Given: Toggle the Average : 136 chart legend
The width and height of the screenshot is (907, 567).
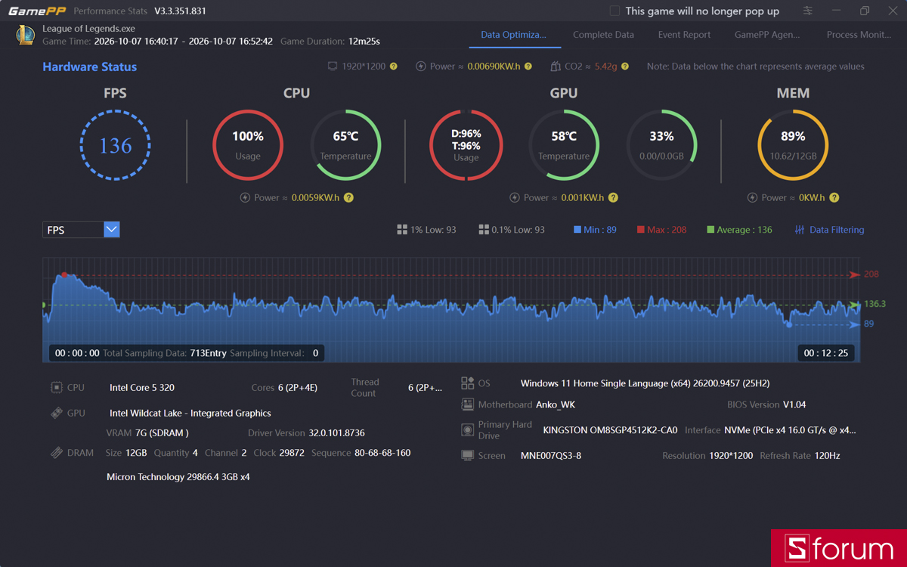Looking at the screenshot, I should [739, 230].
